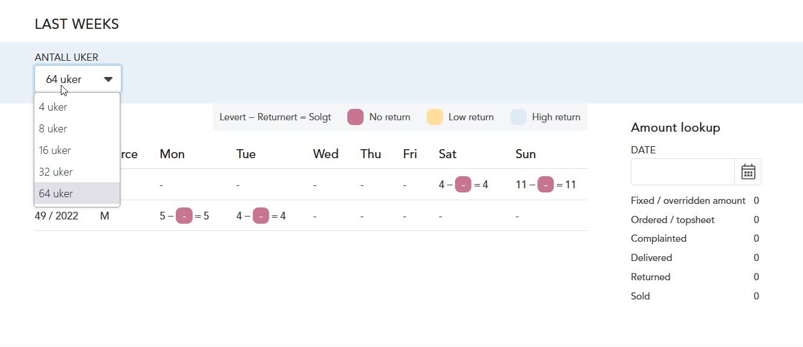Open the 49 / 2022 week row
The image size is (803, 347).
pyautogui.click(x=311, y=215)
